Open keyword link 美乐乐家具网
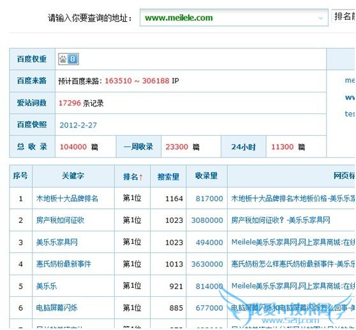Screen dimensions: 356x330 (x=57, y=242)
